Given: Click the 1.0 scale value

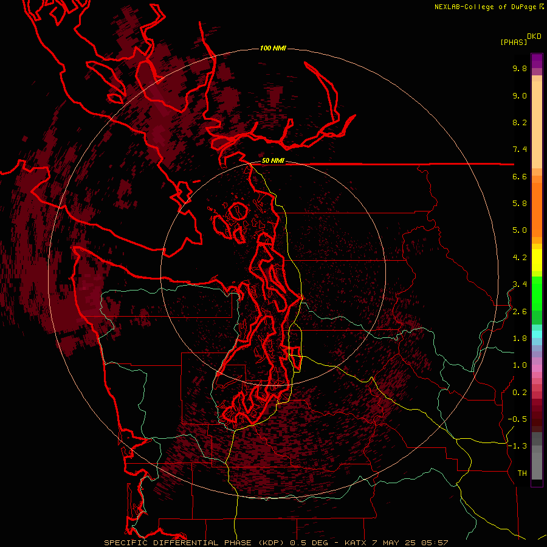Looking at the screenshot, I should click(x=520, y=365).
